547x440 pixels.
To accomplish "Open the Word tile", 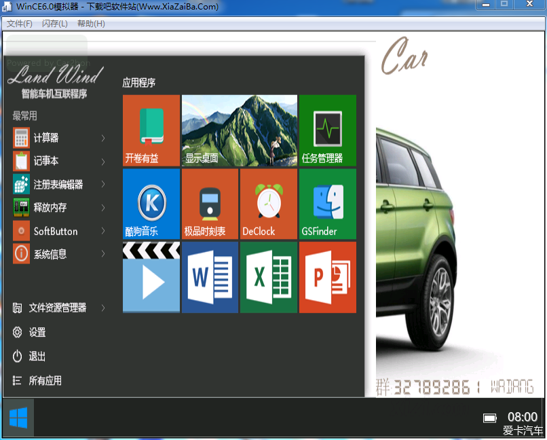I will click(210, 277).
